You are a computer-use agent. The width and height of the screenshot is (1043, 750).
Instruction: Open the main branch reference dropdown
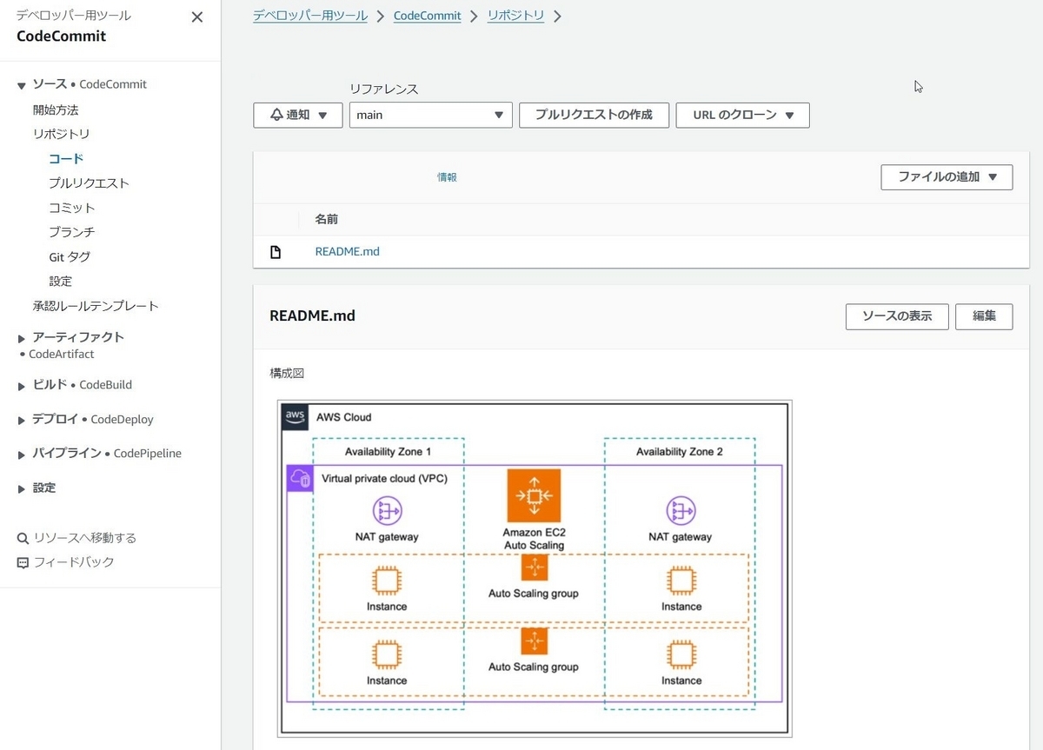[x=430, y=115]
